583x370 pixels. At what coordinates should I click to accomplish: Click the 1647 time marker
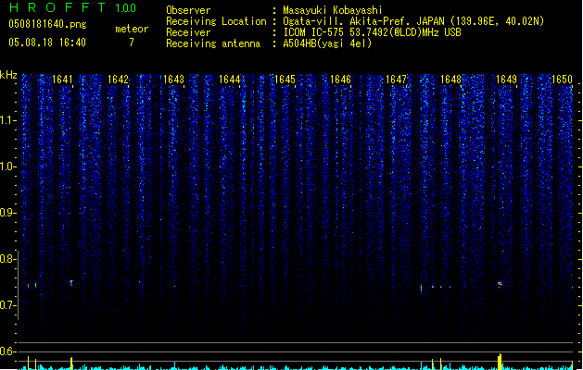point(397,80)
